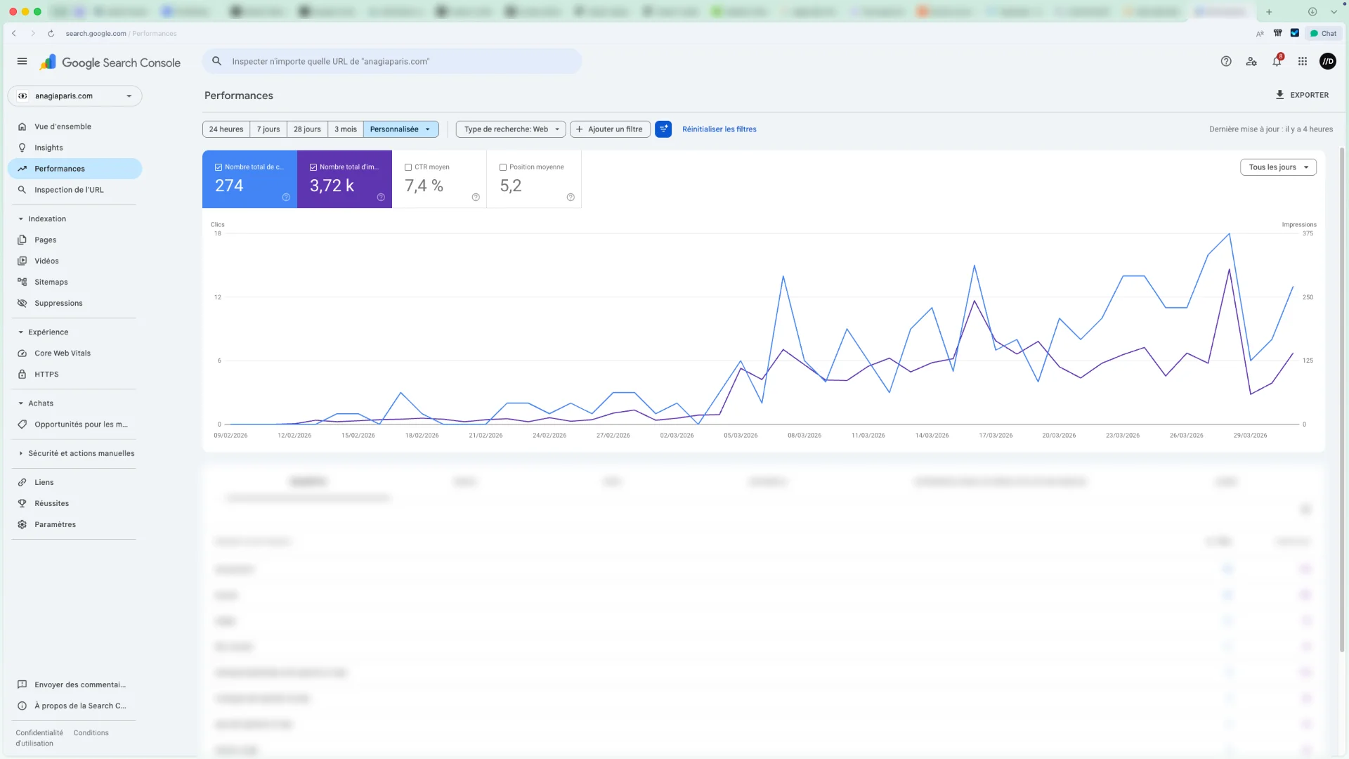Open the Liens links icon
1349x759 pixels.
click(22, 482)
